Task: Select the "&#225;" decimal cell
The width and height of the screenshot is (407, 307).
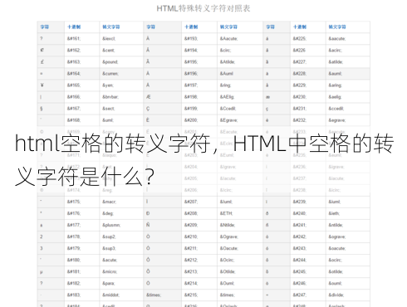Action: click(x=308, y=39)
